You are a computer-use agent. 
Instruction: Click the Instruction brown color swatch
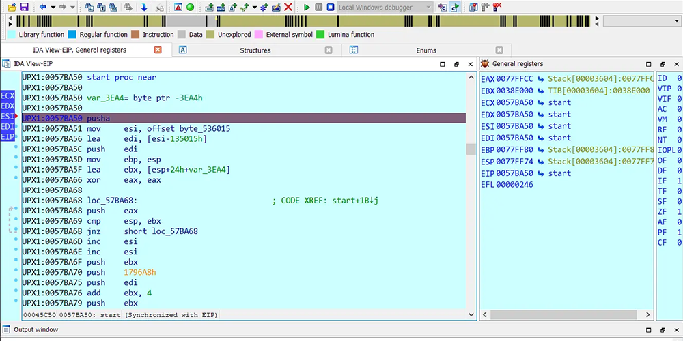click(x=135, y=35)
